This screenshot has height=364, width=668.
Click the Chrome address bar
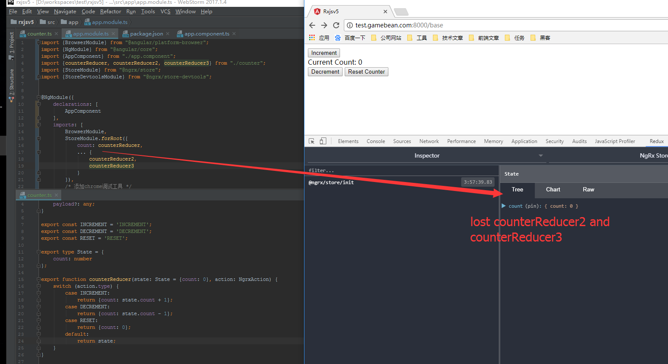(x=505, y=25)
